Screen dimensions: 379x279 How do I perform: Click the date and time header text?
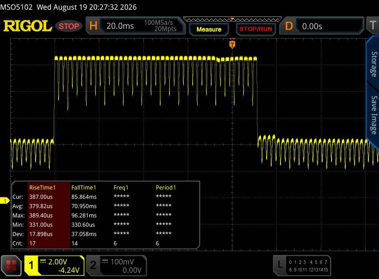pyautogui.click(x=87, y=7)
